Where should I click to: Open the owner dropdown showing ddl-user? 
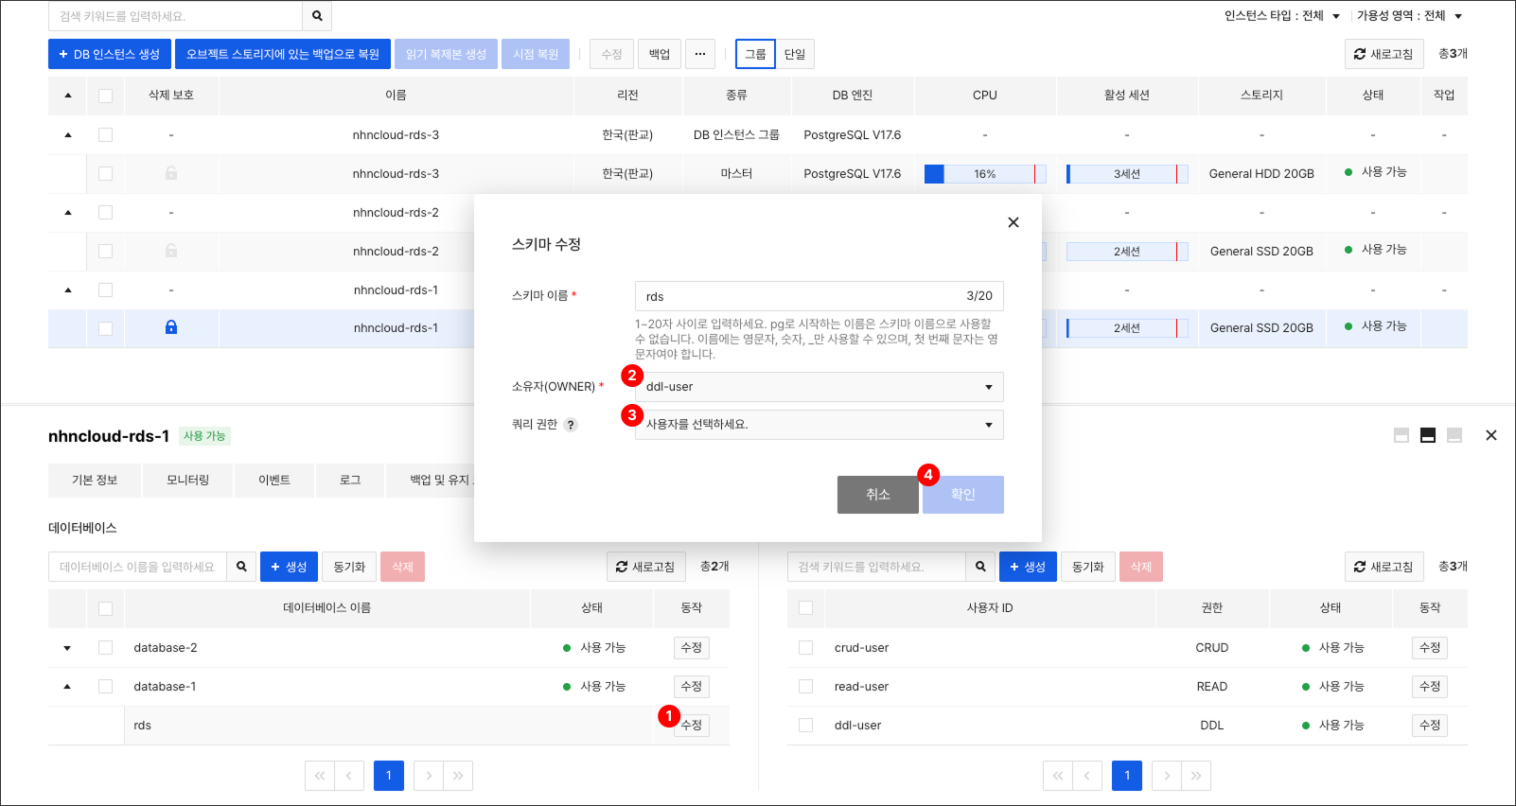click(x=819, y=387)
